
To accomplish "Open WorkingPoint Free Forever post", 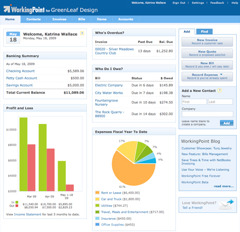I will (201, 176).
